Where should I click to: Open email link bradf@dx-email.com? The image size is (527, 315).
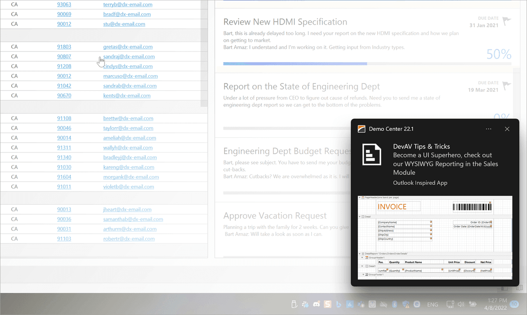point(127,14)
